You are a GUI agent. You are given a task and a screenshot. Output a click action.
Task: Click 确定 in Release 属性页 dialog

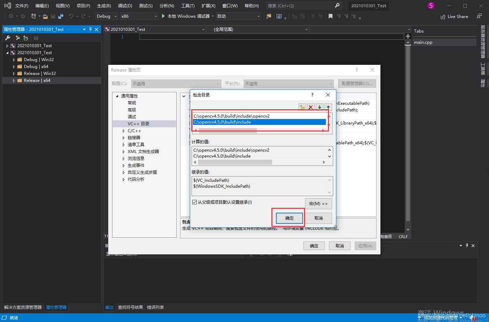(x=314, y=246)
